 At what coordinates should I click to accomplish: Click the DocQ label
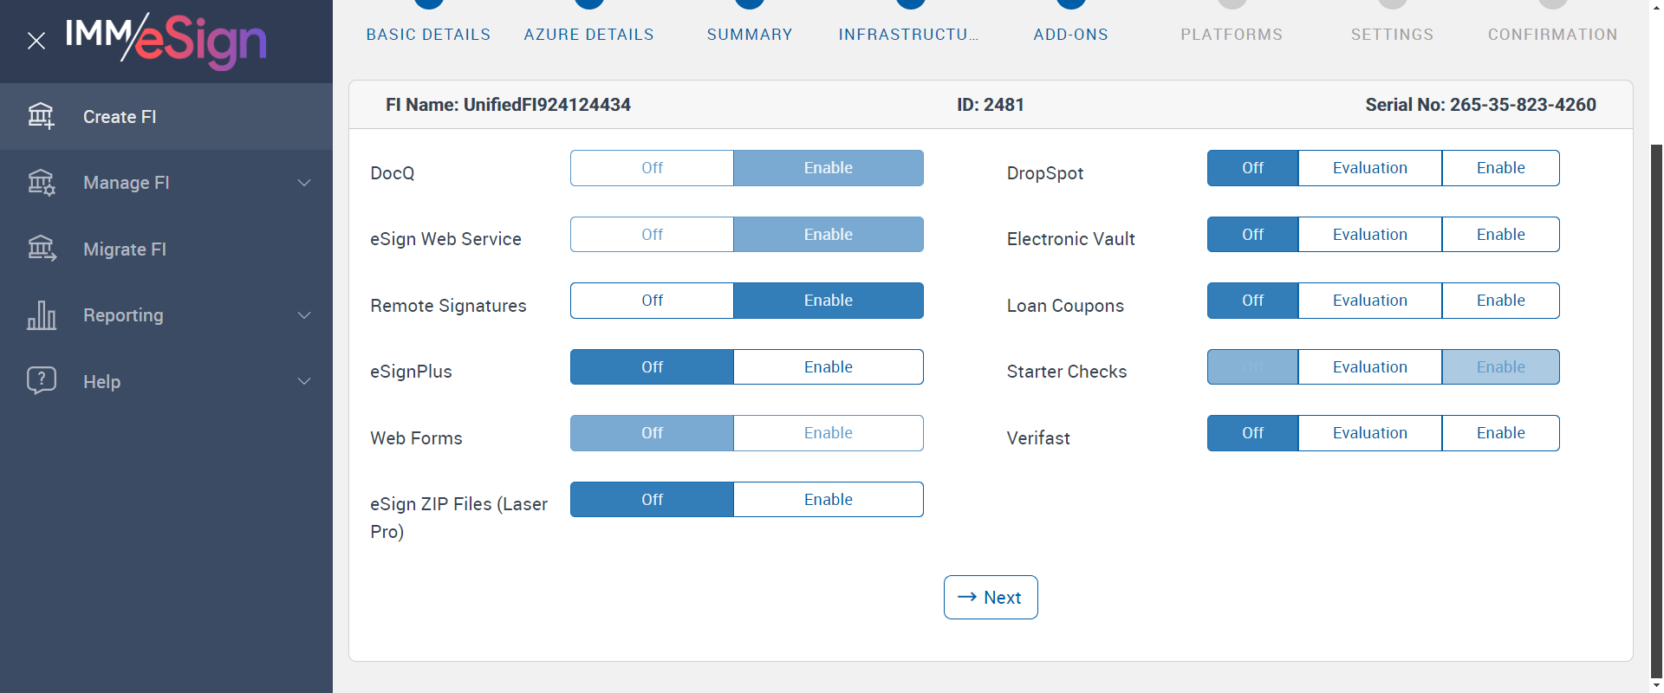tap(393, 173)
